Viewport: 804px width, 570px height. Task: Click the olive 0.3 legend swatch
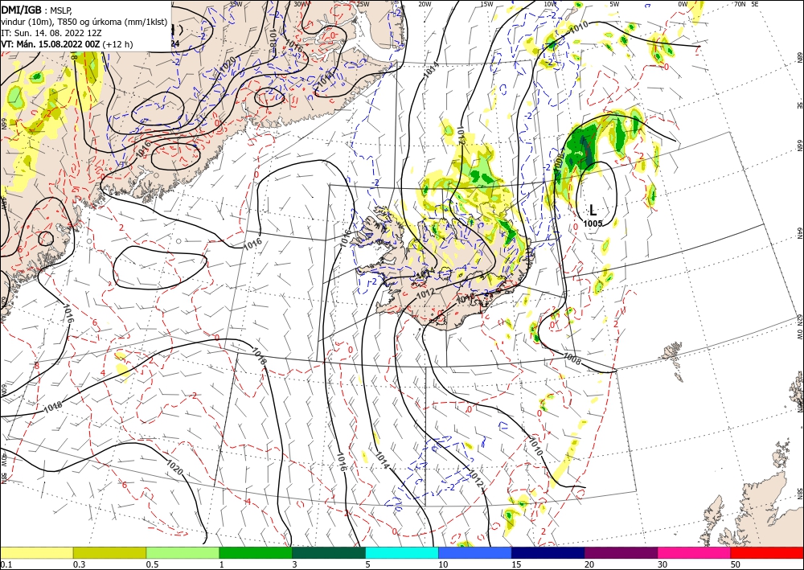click(x=109, y=552)
